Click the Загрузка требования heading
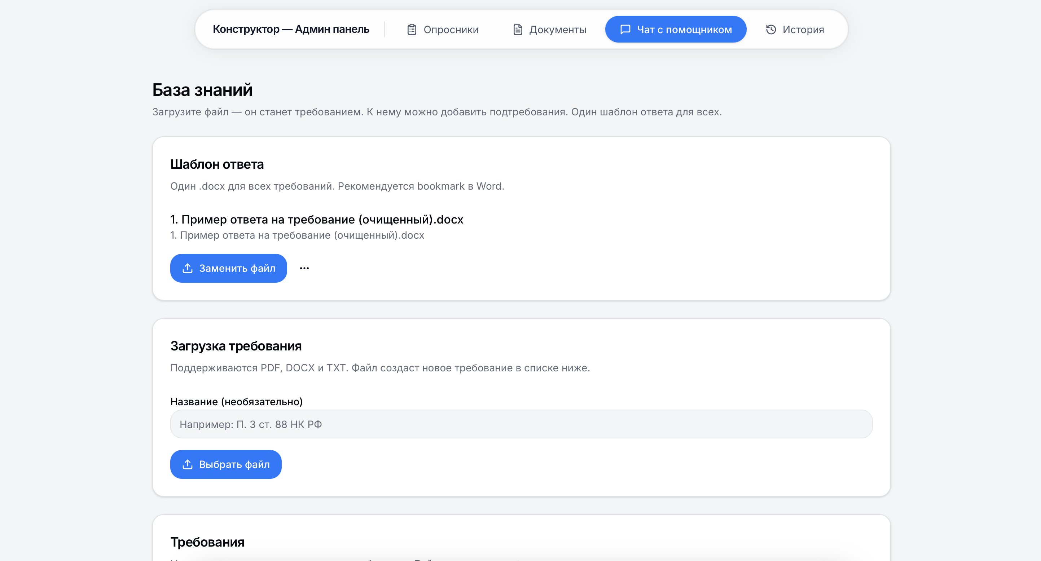Viewport: 1041px width, 561px height. 236,346
